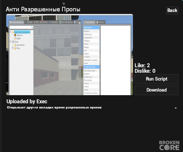The image size is (183, 152).
Task: Select the Сварка tool
Action: pyautogui.click(x=91, y=54)
